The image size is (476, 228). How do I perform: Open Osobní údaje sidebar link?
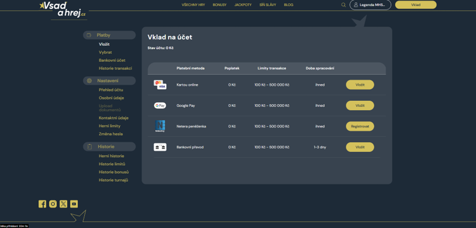pos(111,98)
